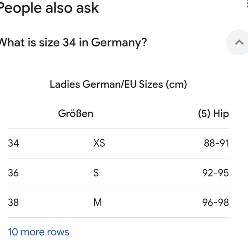Click the 10 more rows link
The height and width of the screenshot is (248, 248).
pos(38,232)
